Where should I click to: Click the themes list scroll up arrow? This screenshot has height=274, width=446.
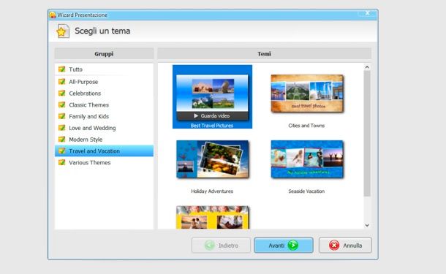point(367,67)
